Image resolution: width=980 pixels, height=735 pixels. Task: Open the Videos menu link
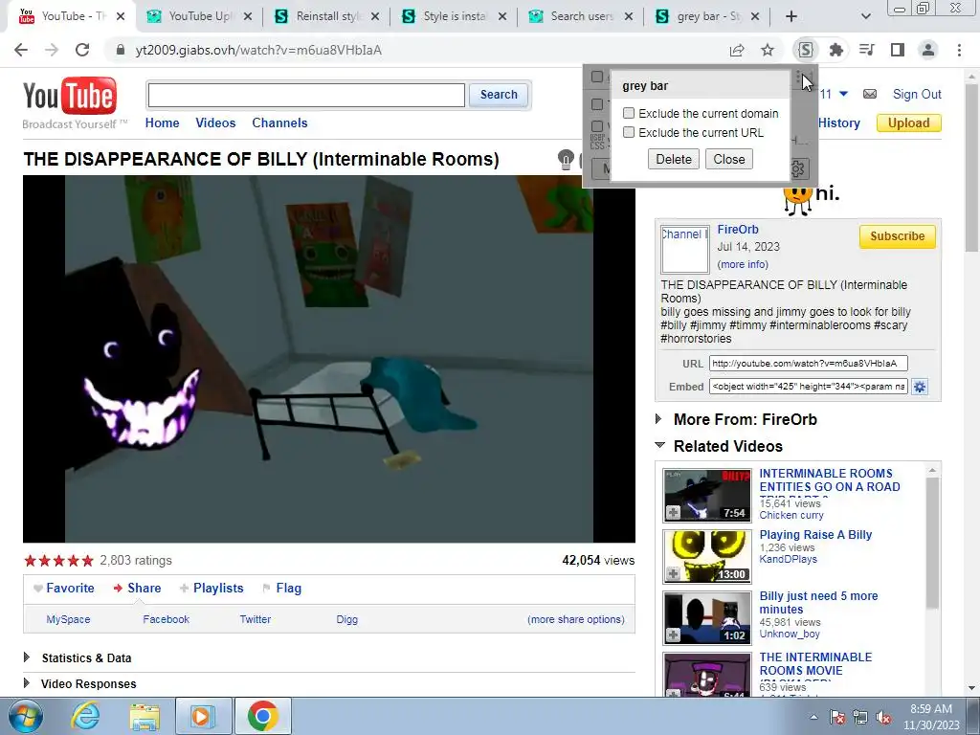(x=215, y=123)
